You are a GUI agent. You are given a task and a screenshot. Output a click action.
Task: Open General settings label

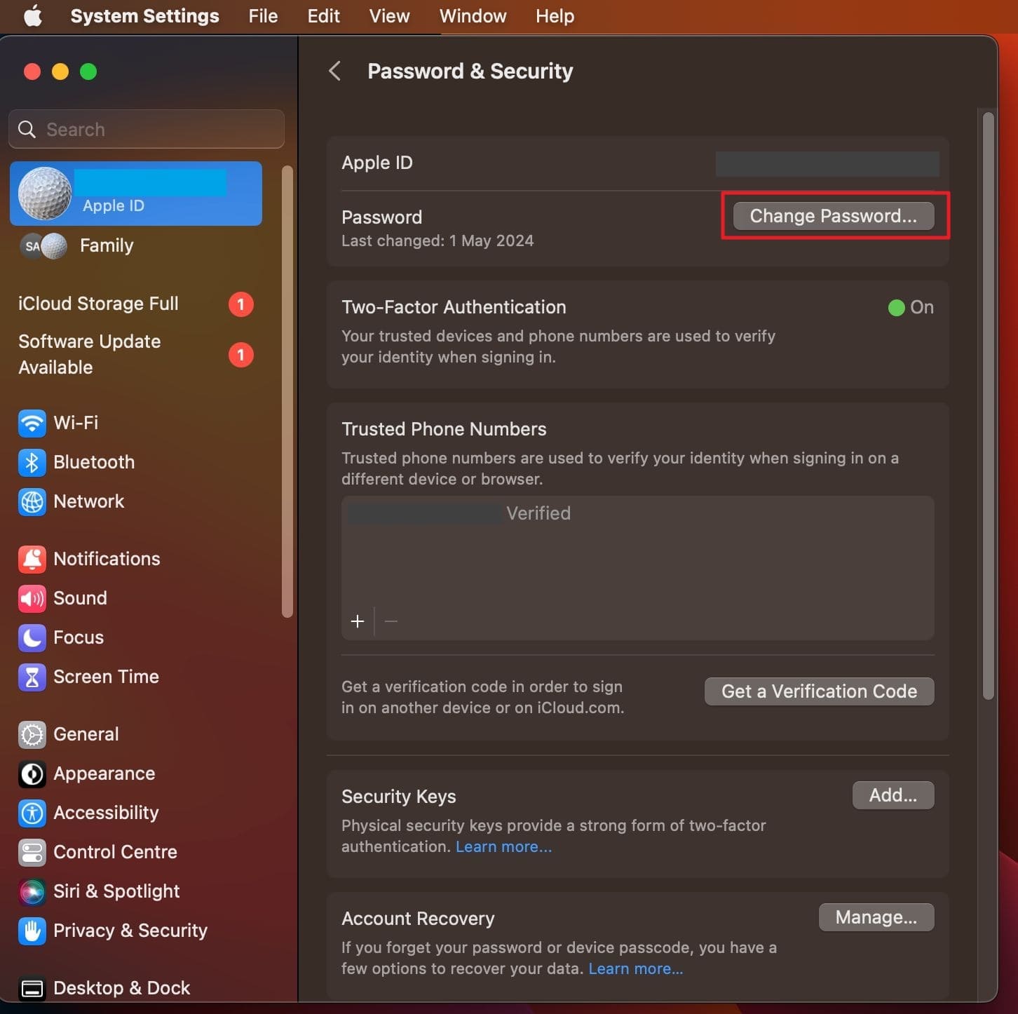pyautogui.click(x=86, y=734)
